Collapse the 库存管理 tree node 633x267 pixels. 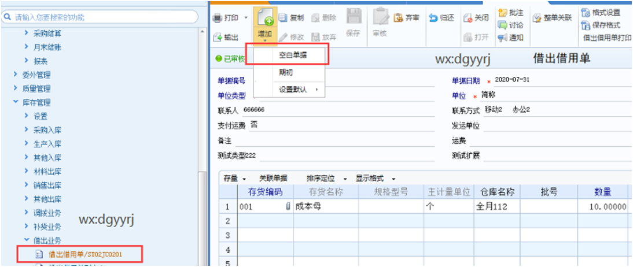click(x=16, y=102)
